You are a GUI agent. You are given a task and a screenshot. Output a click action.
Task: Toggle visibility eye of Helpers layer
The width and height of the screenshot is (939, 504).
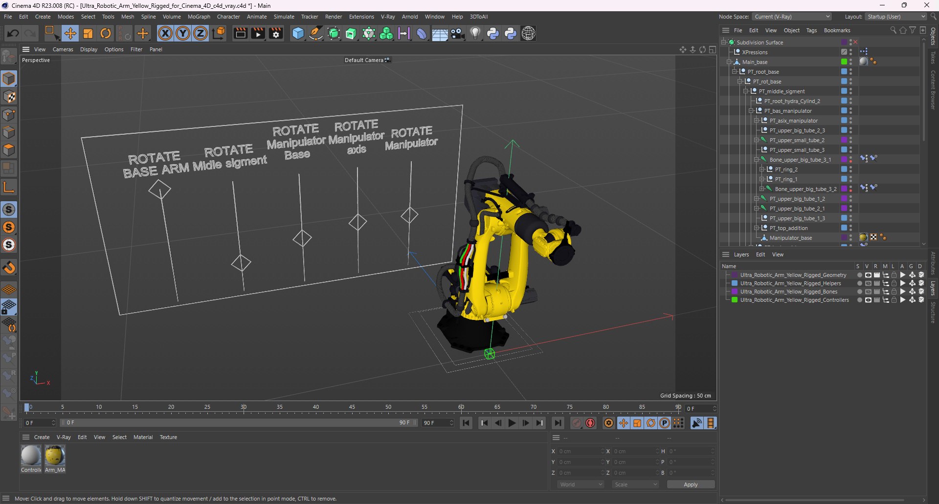868,283
